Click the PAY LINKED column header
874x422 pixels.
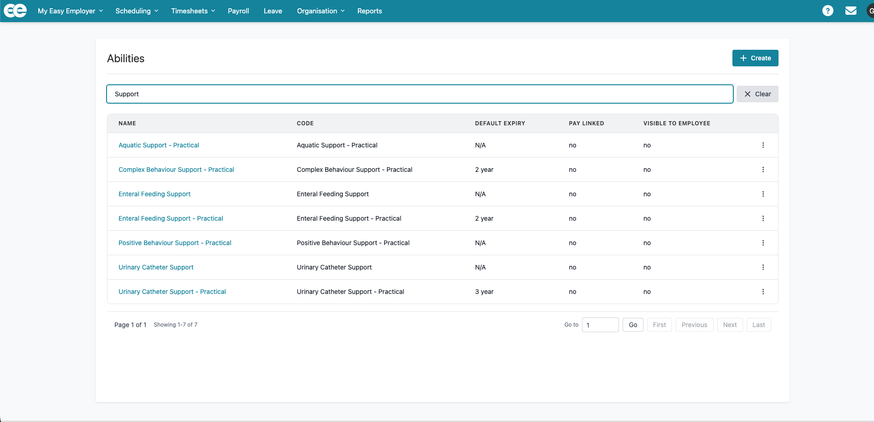click(x=586, y=123)
